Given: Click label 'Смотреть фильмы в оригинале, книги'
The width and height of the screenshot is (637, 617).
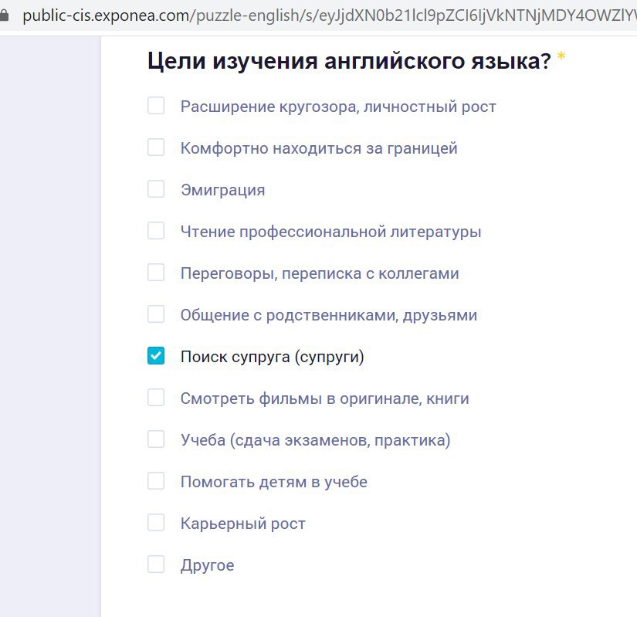Looking at the screenshot, I should tap(324, 399).
